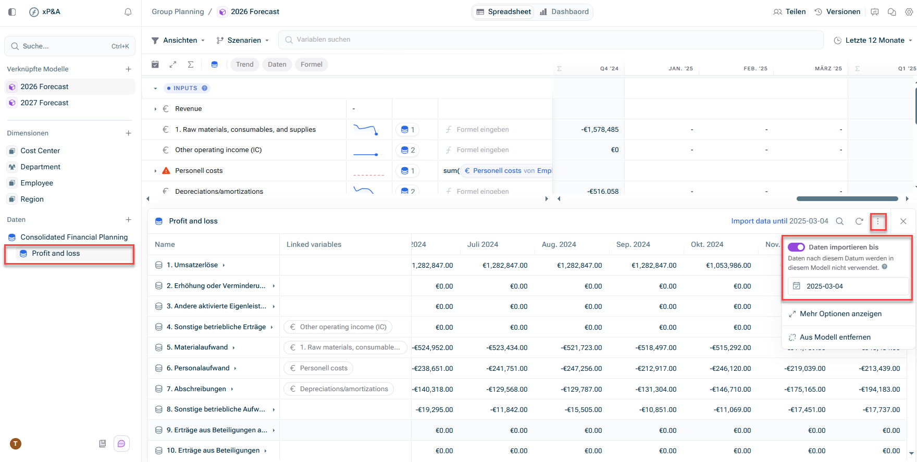The height and width of the screenshot is (462, 917).
Task: Toggle the Formel column pill
Action: pyautogui.click(x=312, y=65)
